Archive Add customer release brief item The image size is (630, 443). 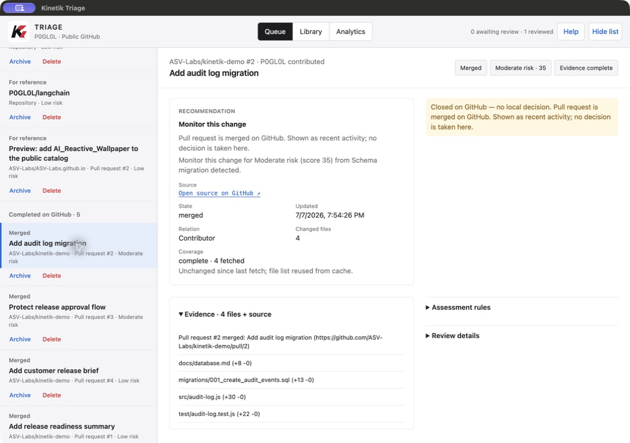20,395
